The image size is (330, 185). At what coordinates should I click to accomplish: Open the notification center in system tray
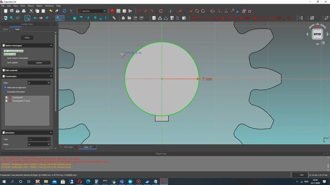click(x=324, y=181)
